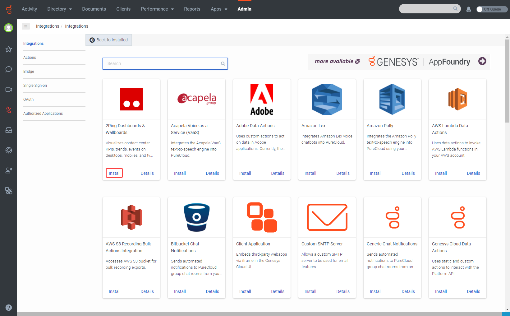Select Single Sign-on in the side menu
The image size is (510, 316).
pos(35,86)
